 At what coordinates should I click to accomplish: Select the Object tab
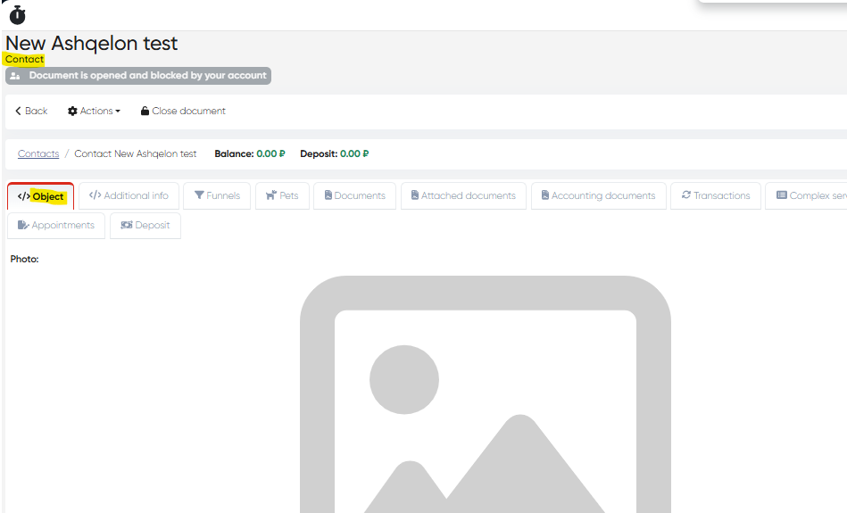(41, 197)
